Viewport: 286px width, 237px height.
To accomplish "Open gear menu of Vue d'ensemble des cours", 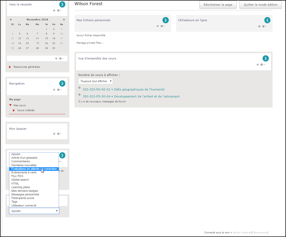I will [262, 65].
